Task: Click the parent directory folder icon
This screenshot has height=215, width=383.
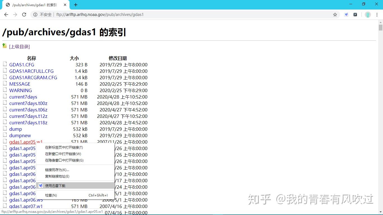Action: pyautogui.click(x=5, y=45)
